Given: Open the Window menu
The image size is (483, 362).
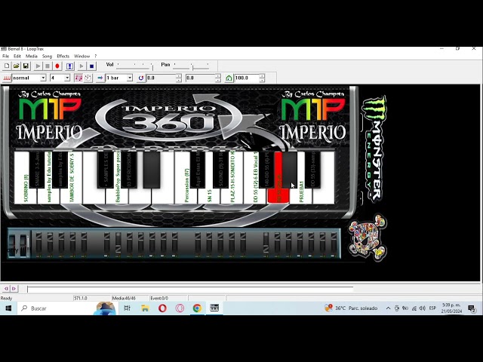Looking at the screenshot, I should click(x=82, y=56).
